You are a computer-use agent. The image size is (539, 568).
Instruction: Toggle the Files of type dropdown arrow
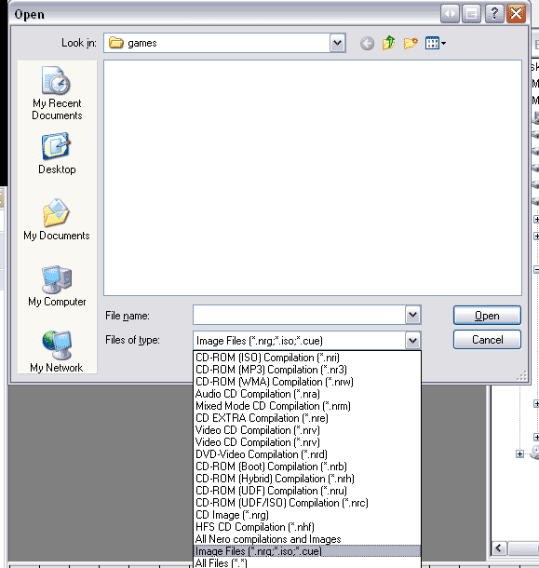point(412,341)
